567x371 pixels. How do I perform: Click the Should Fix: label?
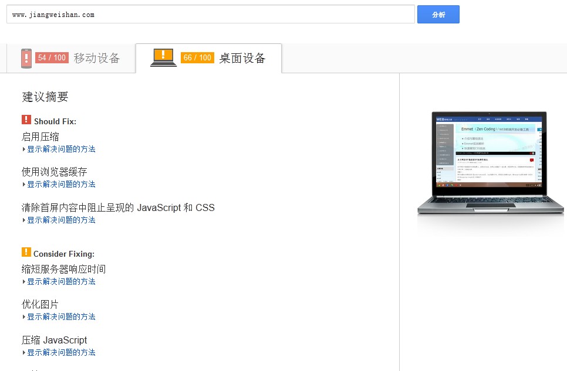55,121
